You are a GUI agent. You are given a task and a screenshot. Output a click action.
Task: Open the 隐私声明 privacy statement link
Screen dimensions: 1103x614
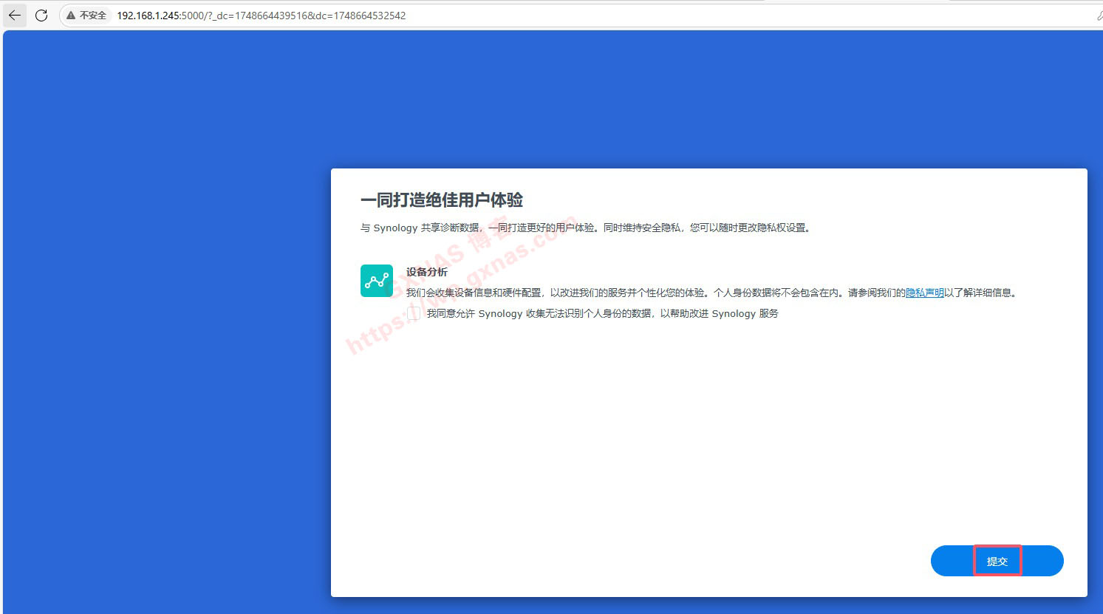point(924,293)
